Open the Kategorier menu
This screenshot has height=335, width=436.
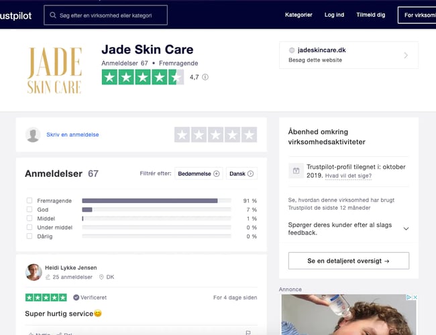298,15
